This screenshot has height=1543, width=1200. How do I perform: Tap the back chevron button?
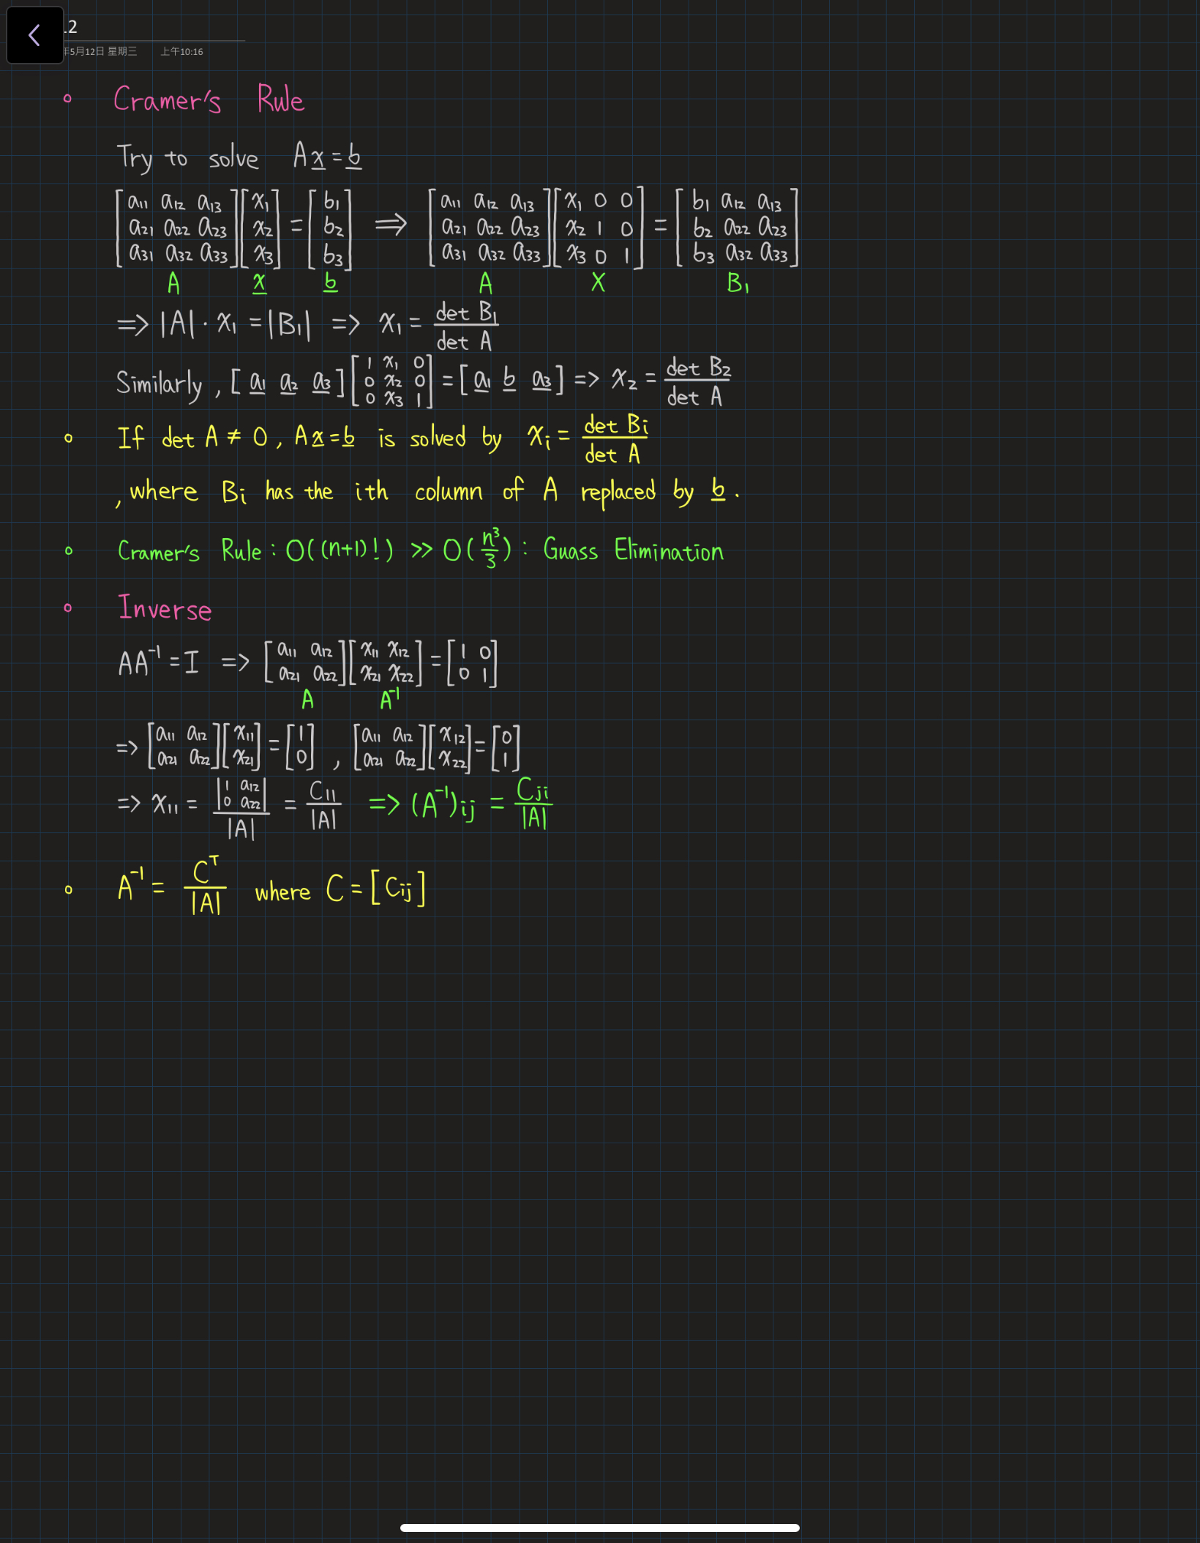click(x=34, y=35)
